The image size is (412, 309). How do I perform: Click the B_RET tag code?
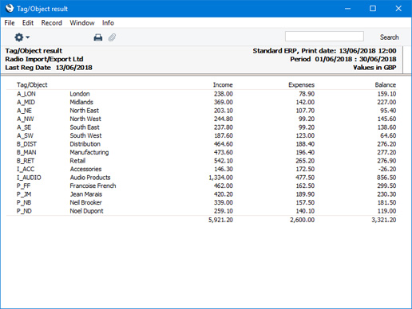point(26,161)
